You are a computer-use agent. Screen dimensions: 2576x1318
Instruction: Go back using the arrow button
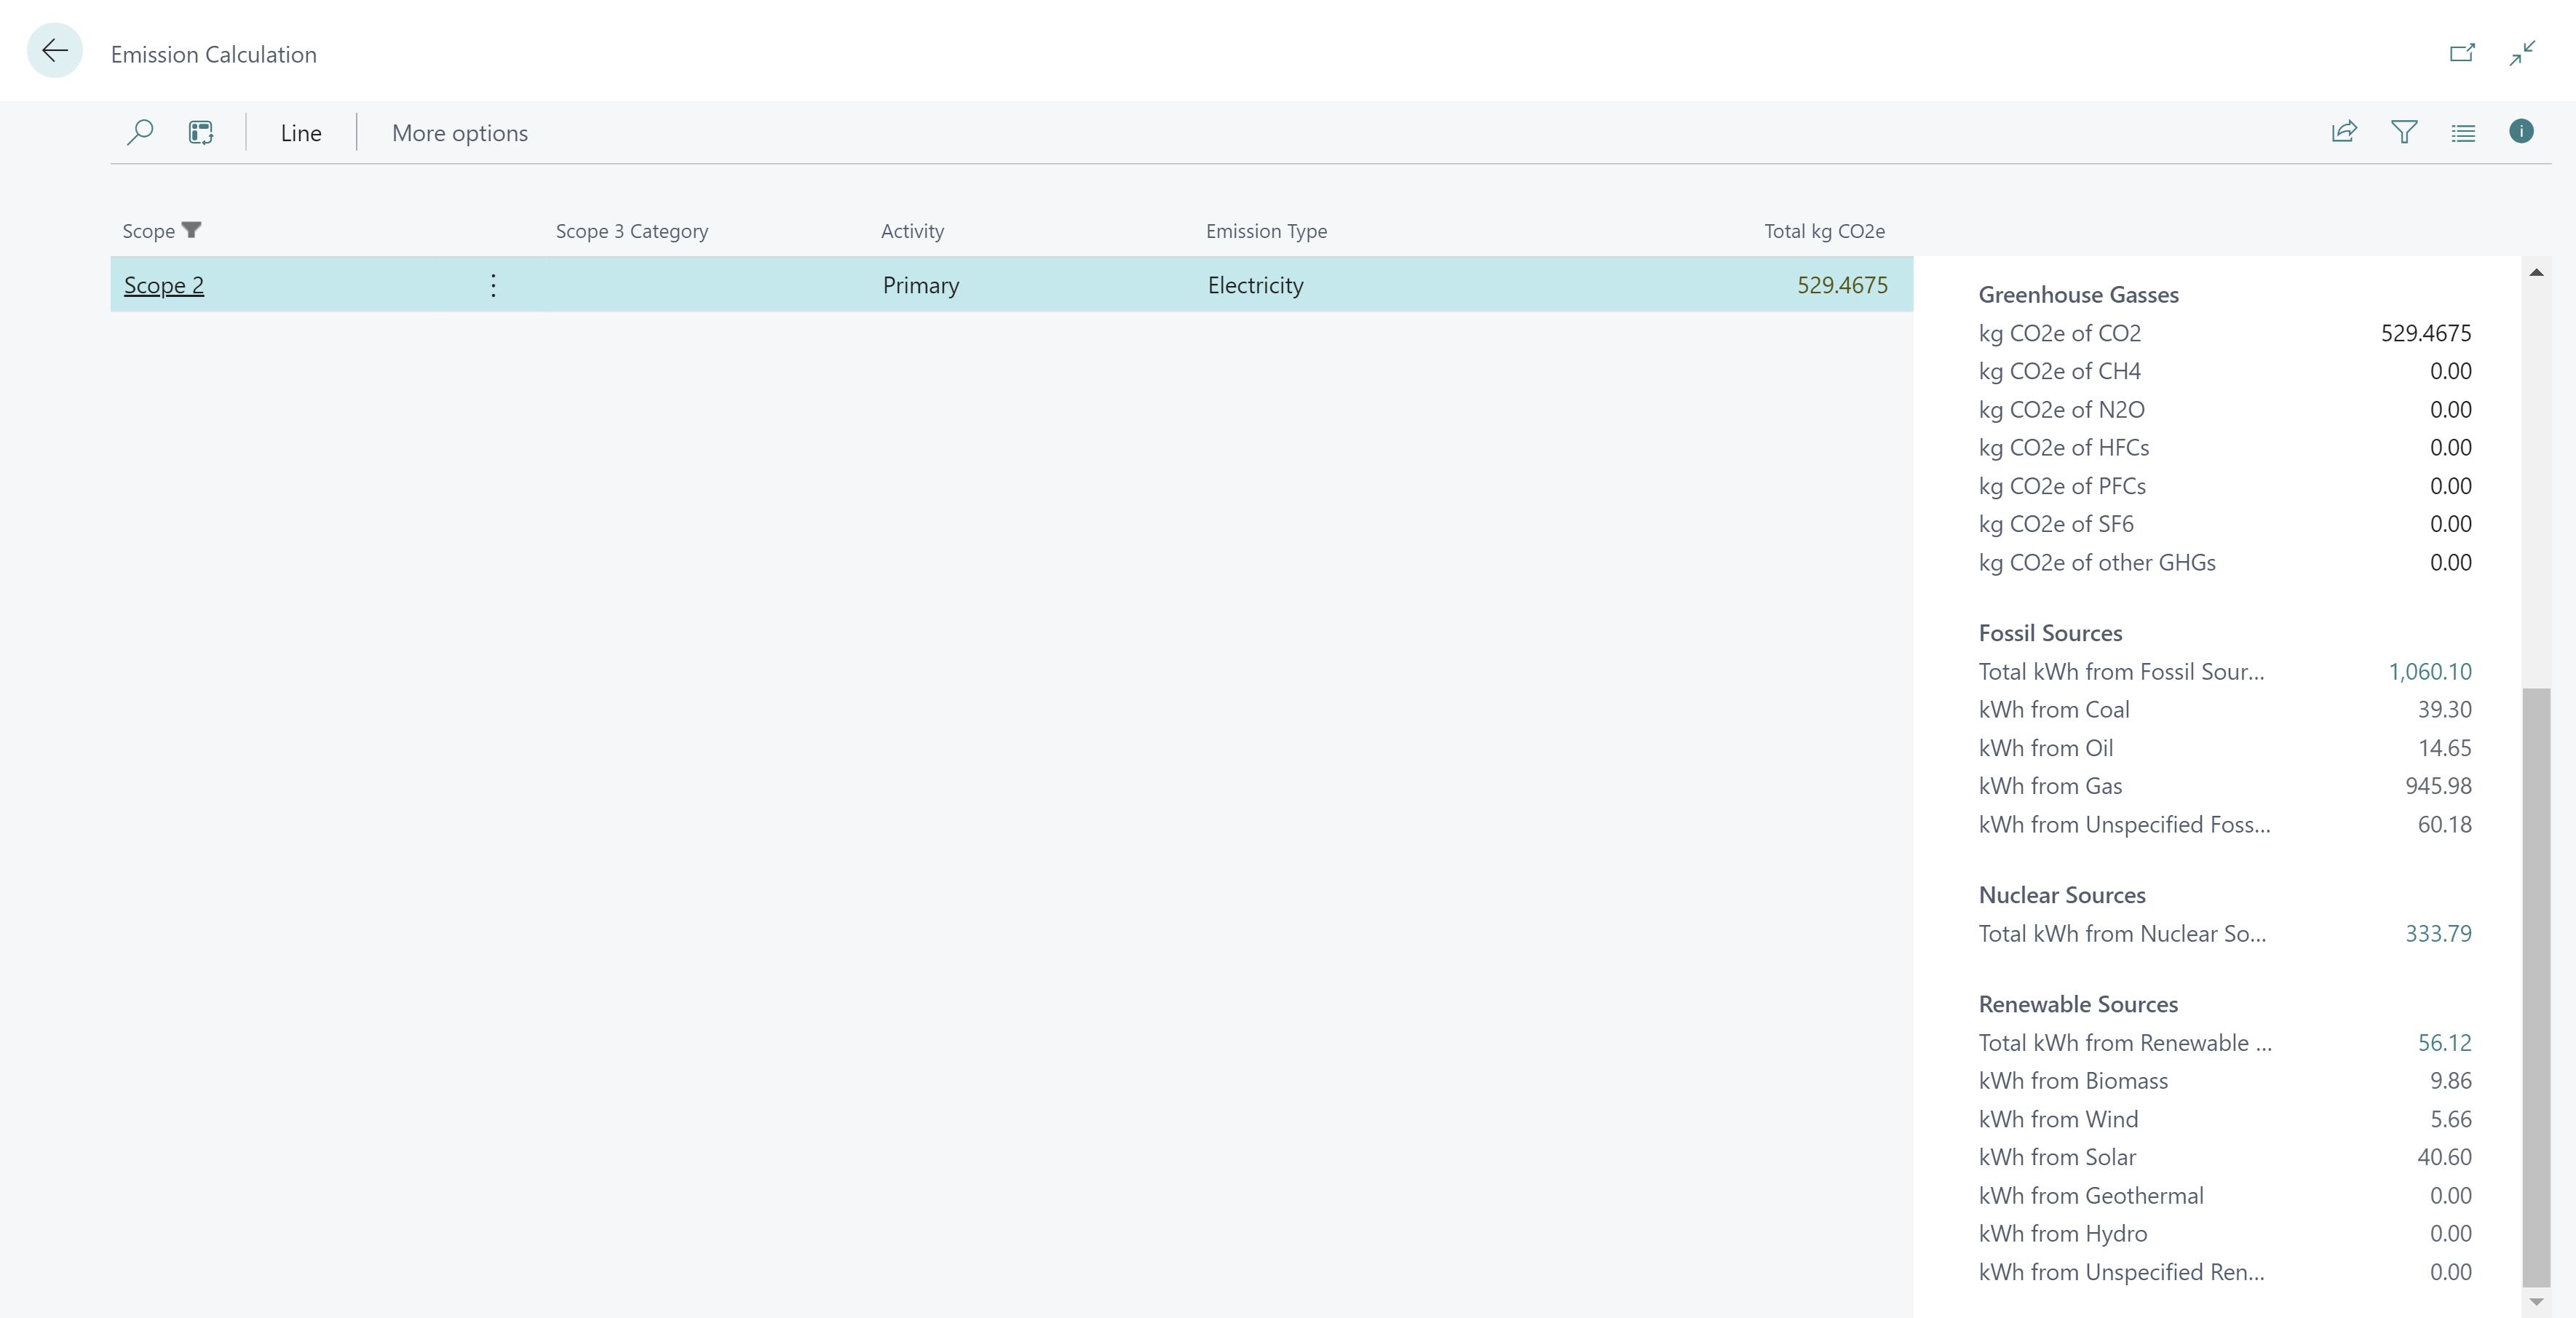coord(54,51)
